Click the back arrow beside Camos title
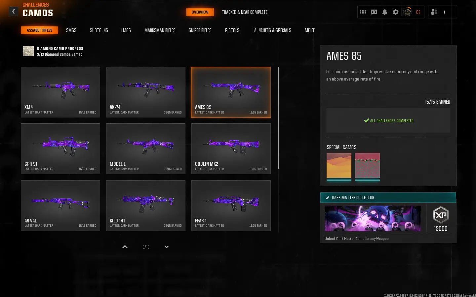476x297 pixels. pos(14,12)
